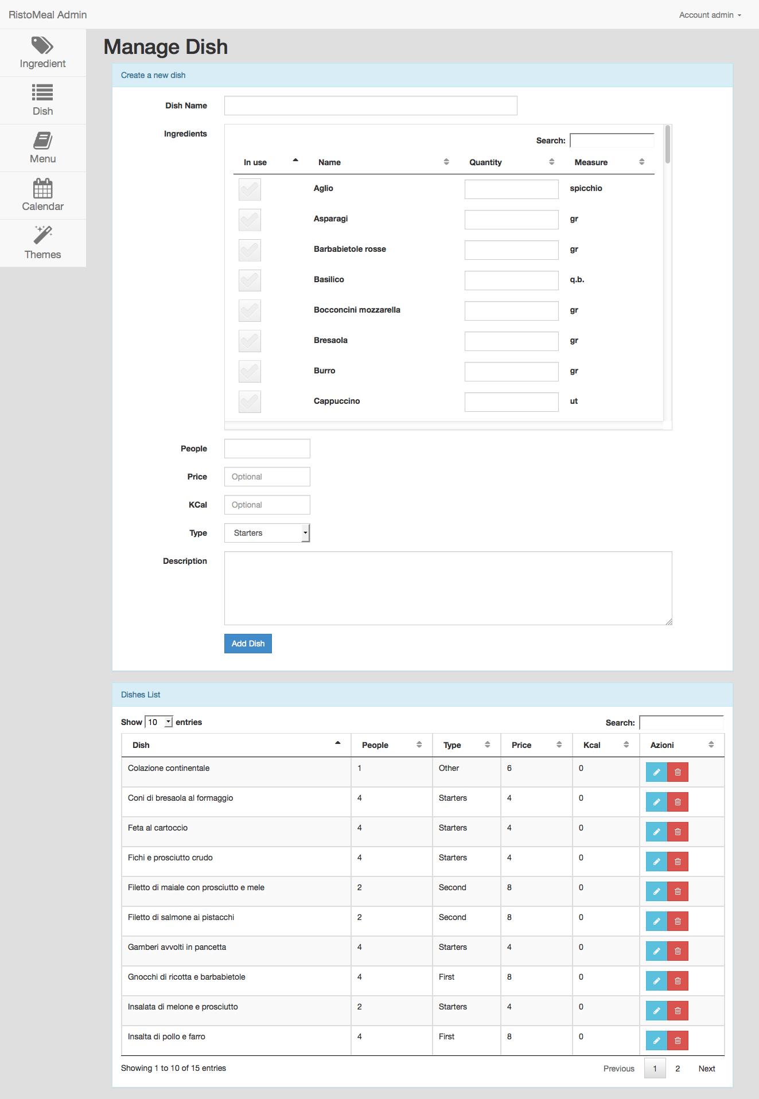Sort ingredients by In use column

[x=271, y=162]
